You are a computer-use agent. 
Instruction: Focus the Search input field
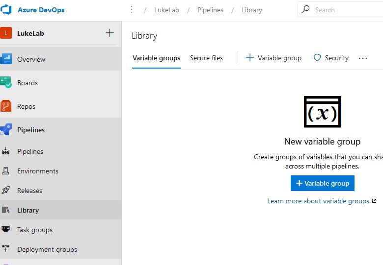click(340, 9)
